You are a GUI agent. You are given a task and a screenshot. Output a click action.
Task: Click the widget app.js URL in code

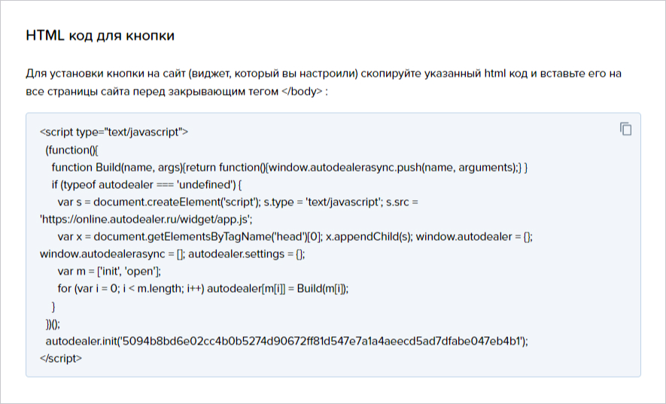tap(146, 220)
